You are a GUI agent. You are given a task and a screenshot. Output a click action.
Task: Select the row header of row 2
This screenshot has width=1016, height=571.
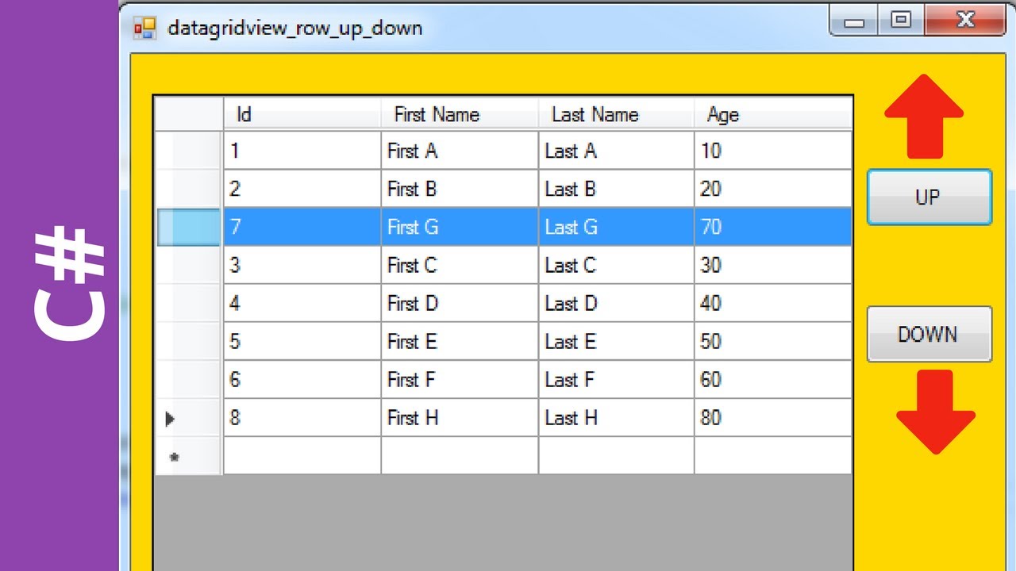[189, 189]
